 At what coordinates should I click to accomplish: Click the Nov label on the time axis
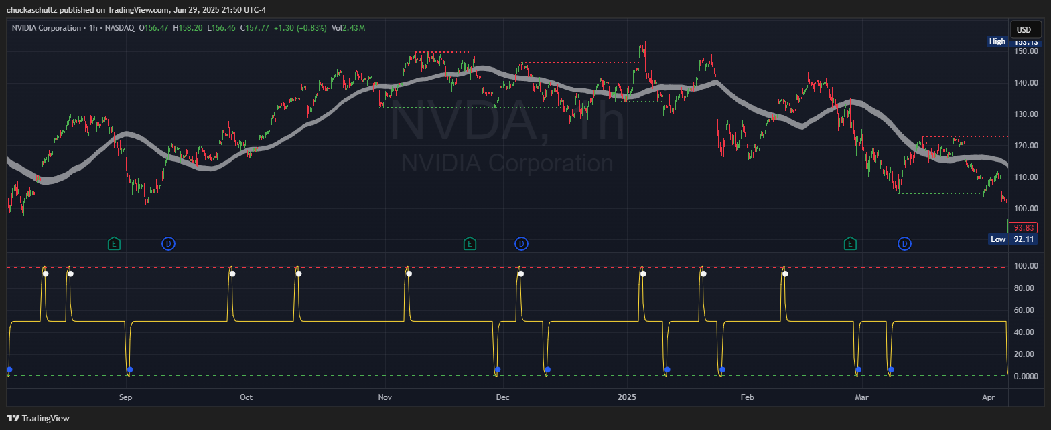(x=384, y=397)
